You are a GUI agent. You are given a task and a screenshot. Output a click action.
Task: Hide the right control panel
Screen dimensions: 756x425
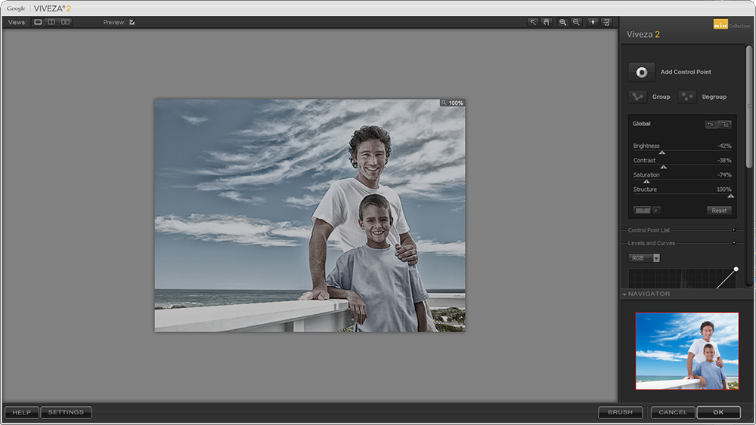coord(606,22)
